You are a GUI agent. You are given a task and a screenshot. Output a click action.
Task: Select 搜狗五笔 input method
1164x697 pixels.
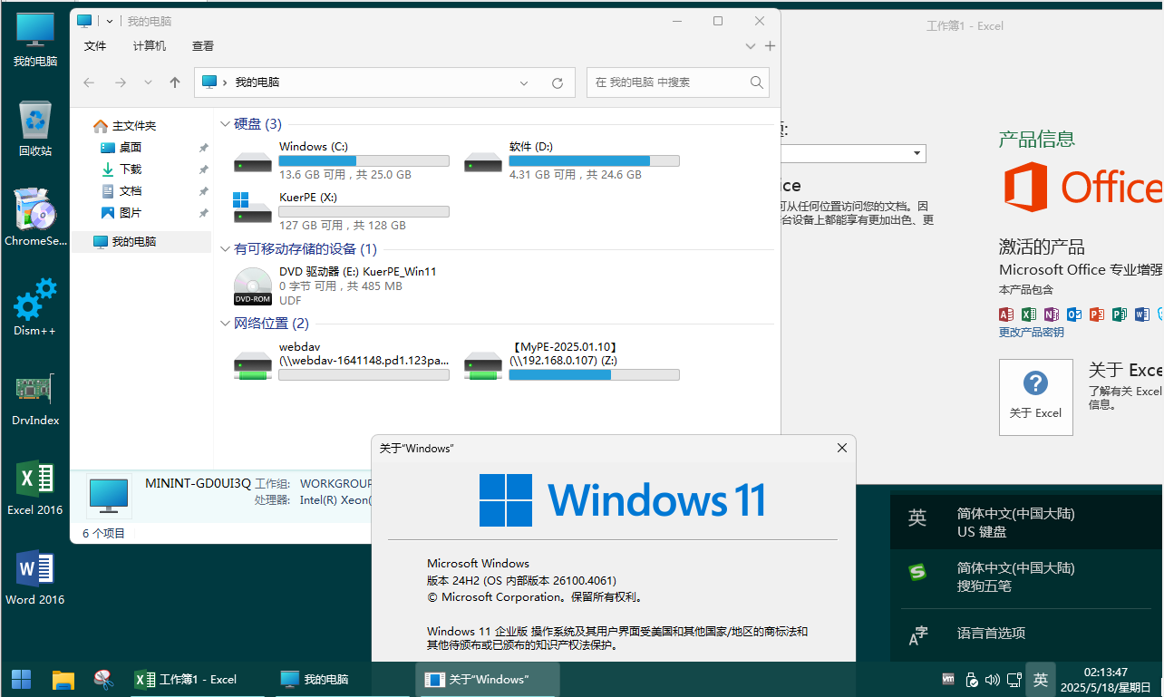[1026, 576]
